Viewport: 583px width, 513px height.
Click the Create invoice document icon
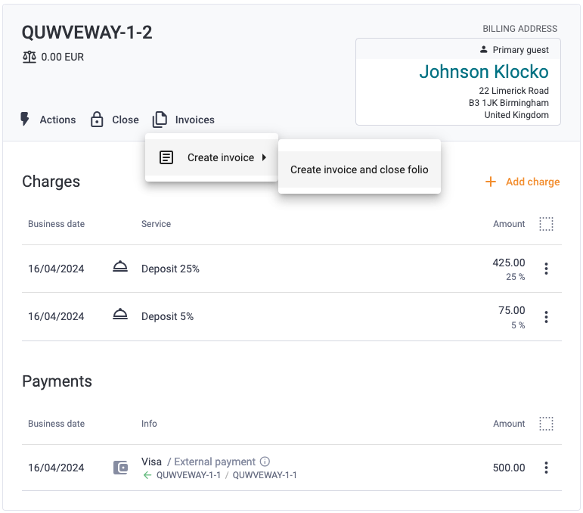tap(166, 157)
